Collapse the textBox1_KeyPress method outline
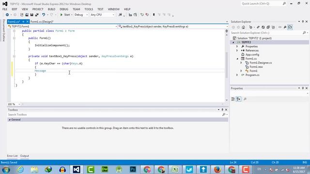 [14, 56]
